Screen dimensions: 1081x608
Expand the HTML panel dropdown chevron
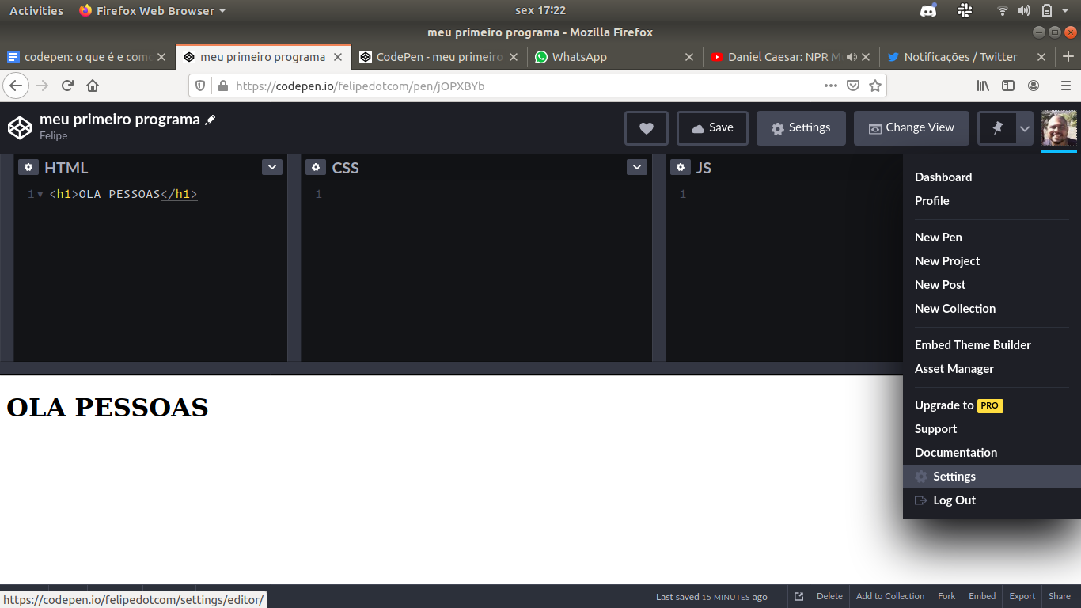(271, 167)
